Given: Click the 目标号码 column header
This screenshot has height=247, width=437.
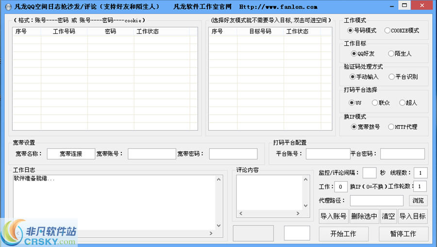Looking at the screenshot, I should pyautogui.click(x=260, y=31).
